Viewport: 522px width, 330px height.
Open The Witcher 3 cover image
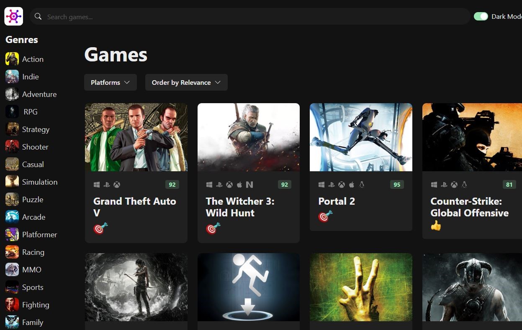(249, 137)
